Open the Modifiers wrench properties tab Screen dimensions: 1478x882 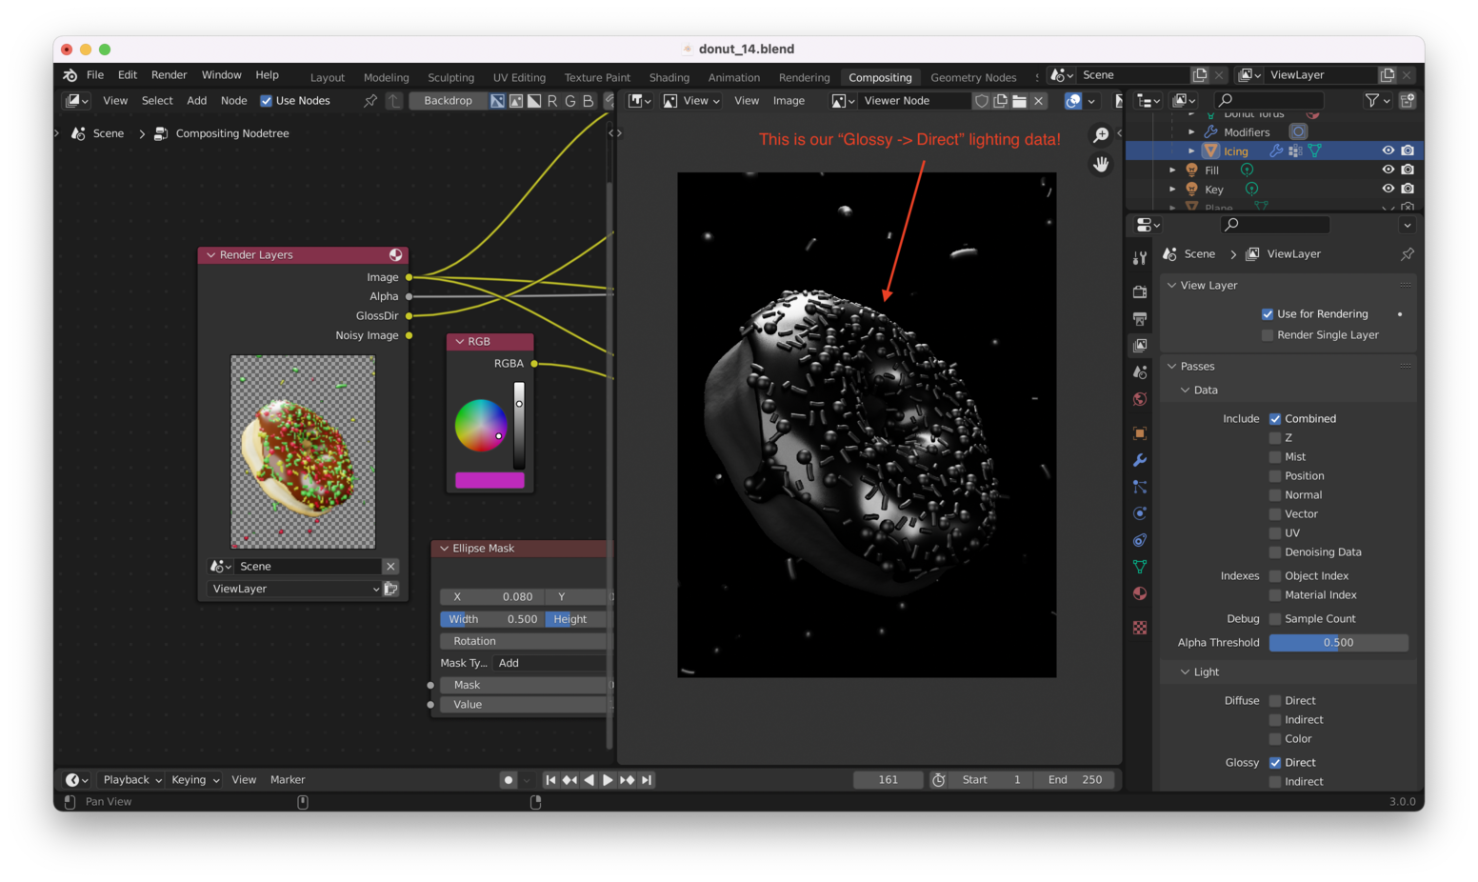tap(1140, 460)
